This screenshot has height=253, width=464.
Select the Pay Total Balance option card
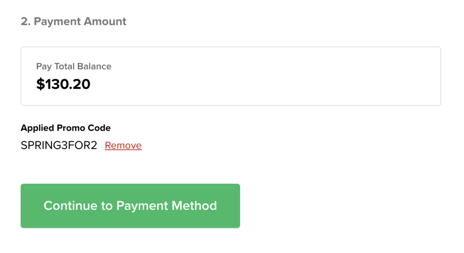[231, 76]
